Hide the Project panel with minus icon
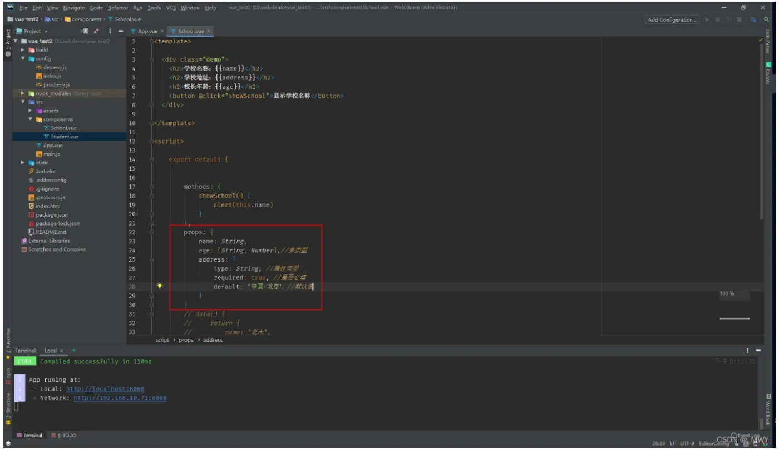 (x=121, y=31)
